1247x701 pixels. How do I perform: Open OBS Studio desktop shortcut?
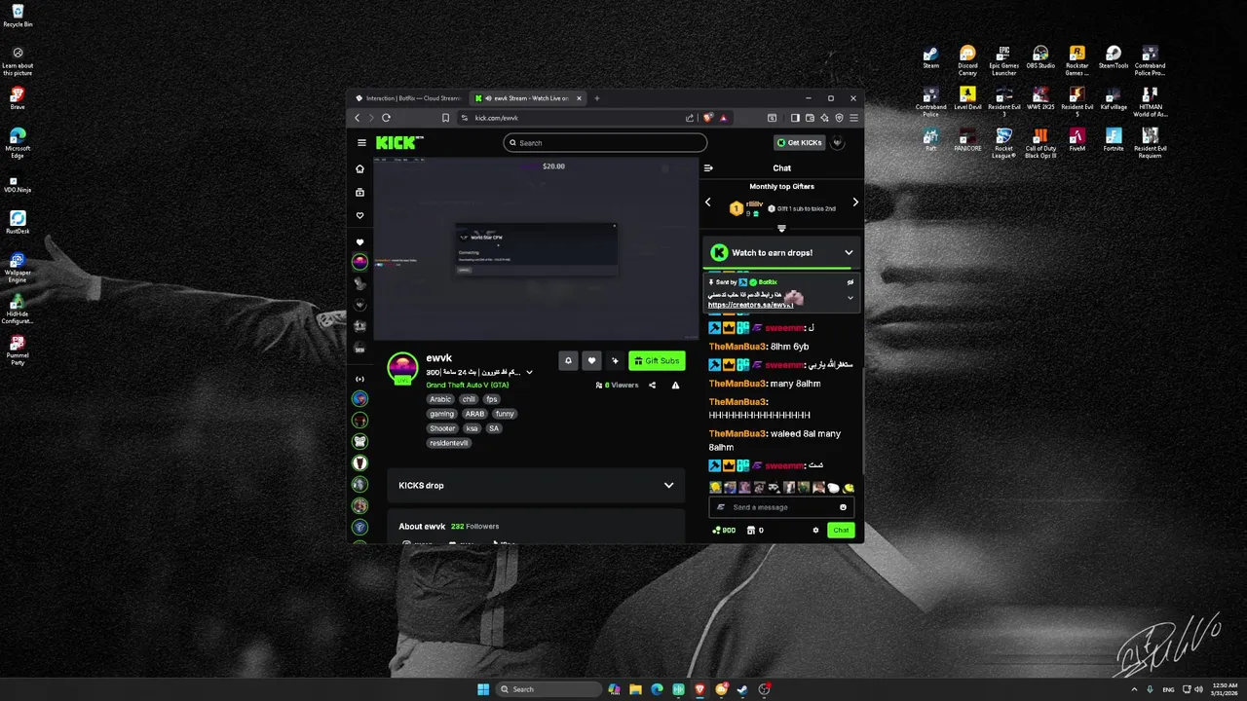point(1040,57)
